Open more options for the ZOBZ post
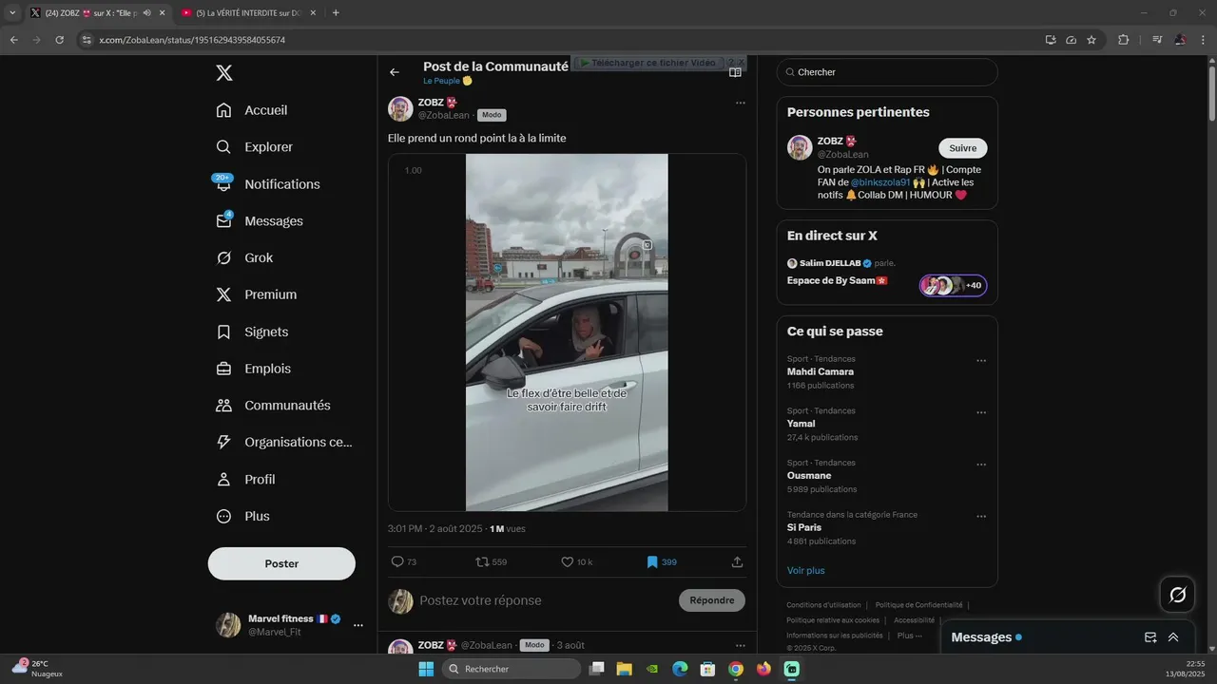 point(740,103)
